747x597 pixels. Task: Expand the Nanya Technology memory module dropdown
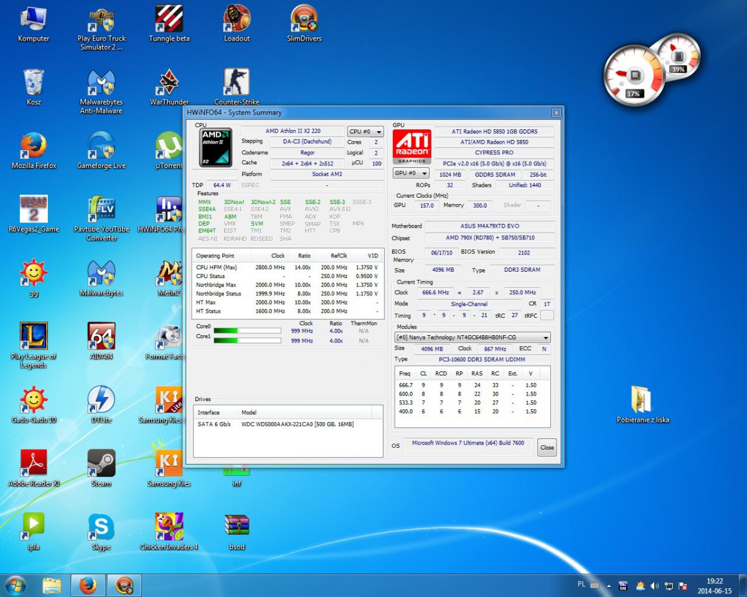tap(473, 337)
